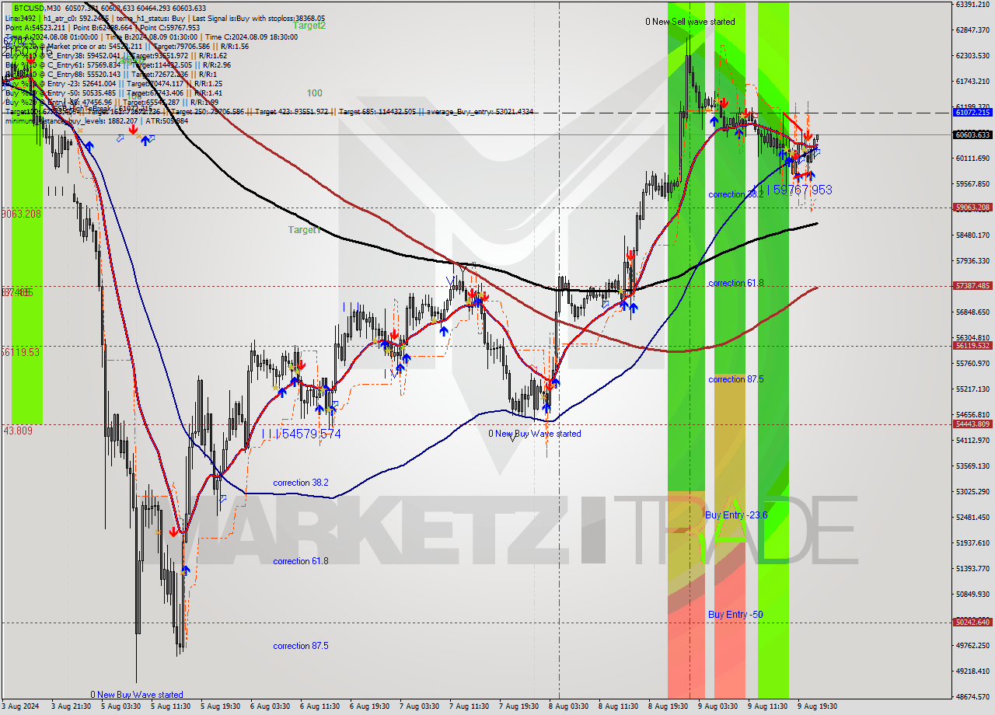This screenshot has width=995, height=715.
Task: Click the green Target1 label
Action: 304,229
